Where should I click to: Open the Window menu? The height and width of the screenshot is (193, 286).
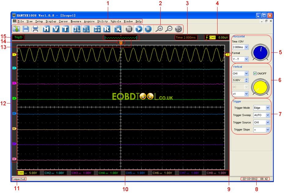pyautogui.click(x=128, y=21)
